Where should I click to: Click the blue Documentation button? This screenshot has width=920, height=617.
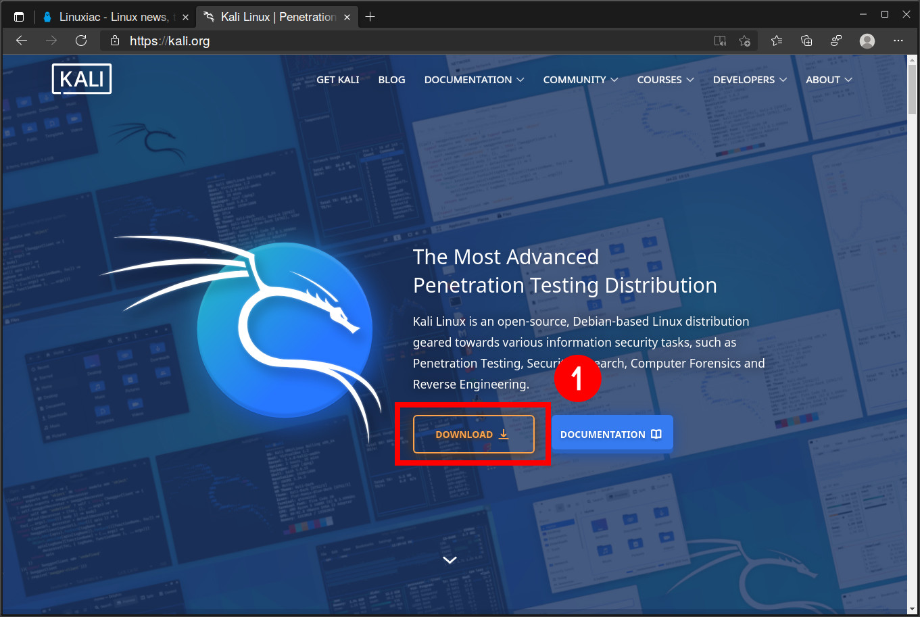(x=612, y=434)
